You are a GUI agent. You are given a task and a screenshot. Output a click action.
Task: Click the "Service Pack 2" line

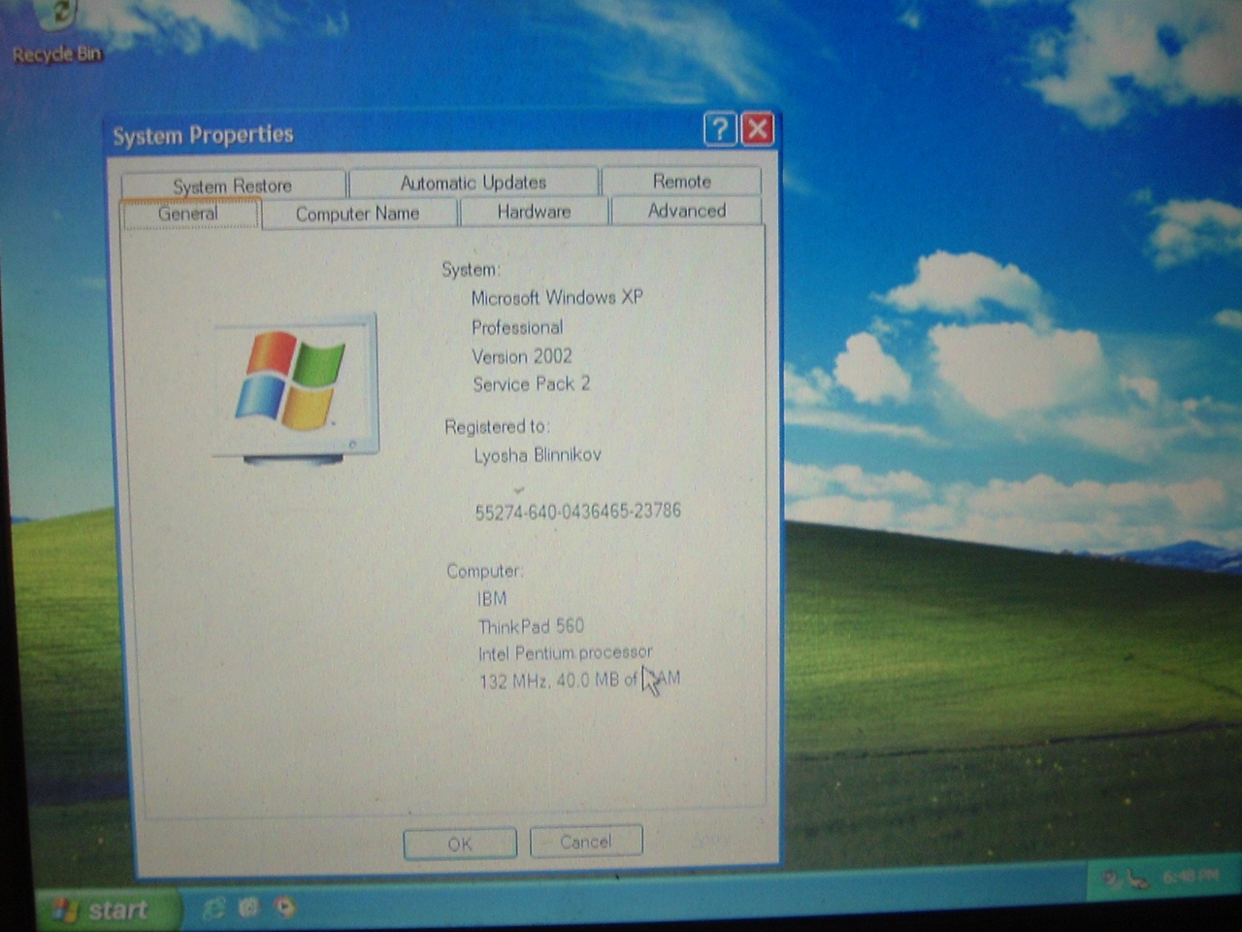point(532,384)
